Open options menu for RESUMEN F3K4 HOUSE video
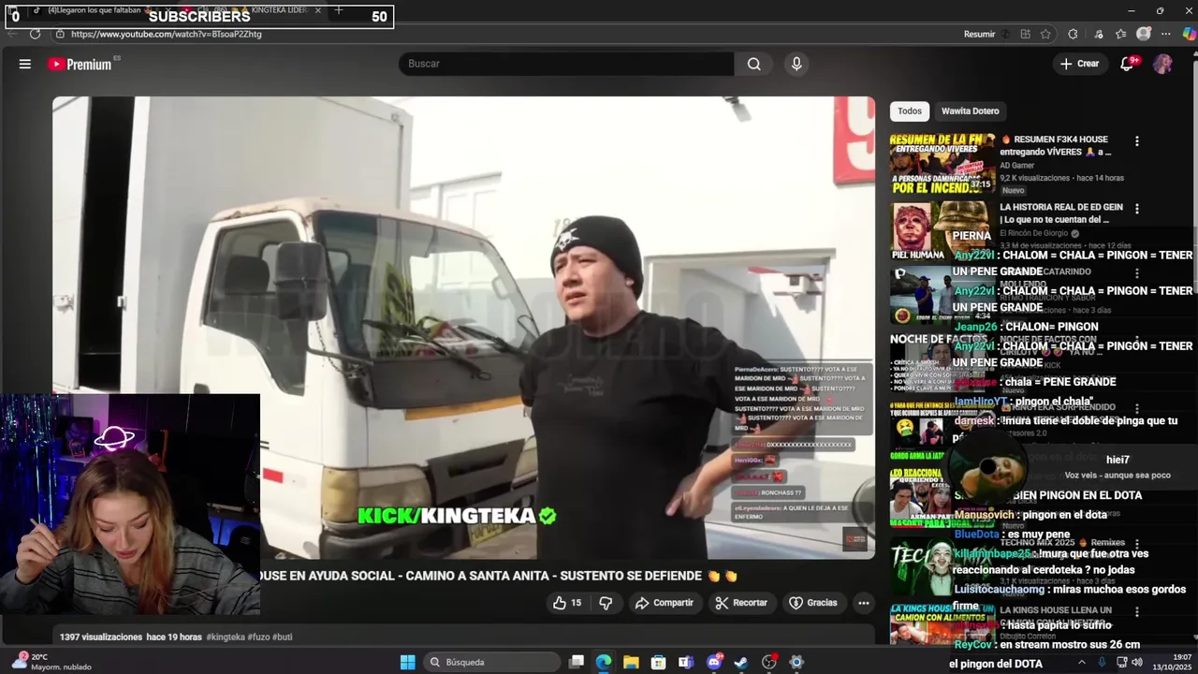This screenshot has height=674, width=1198. (1137, 141)
